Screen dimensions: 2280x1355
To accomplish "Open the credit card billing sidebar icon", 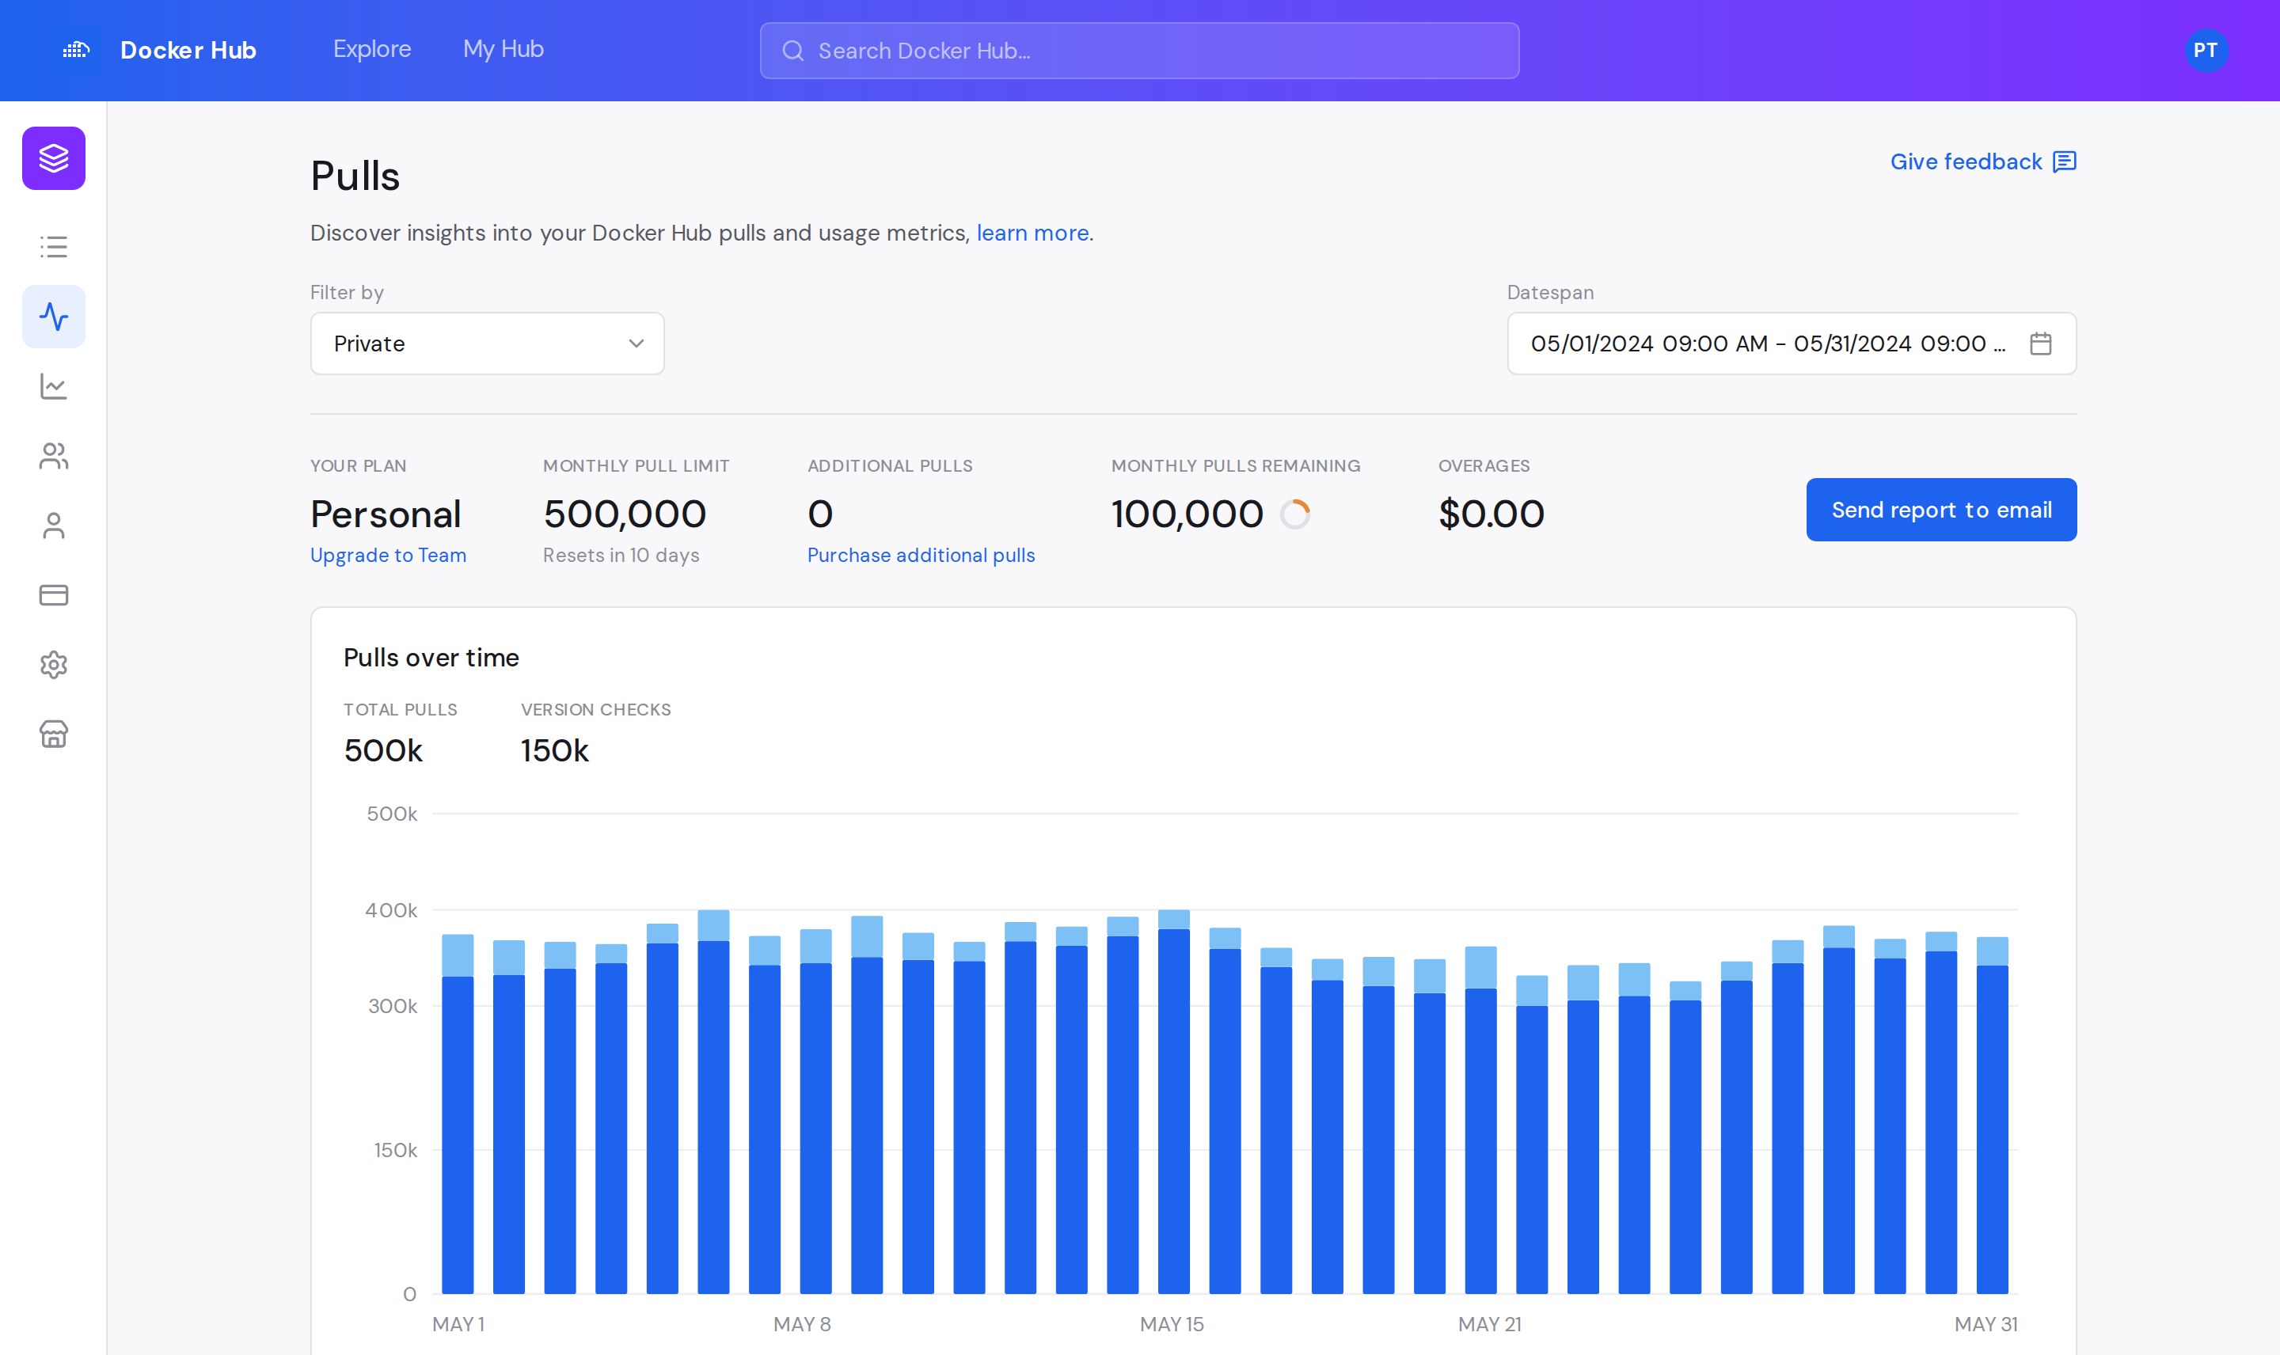I will click(54, 595).
